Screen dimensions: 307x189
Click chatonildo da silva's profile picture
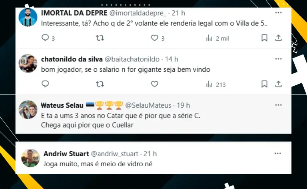[x=28, y=63]
